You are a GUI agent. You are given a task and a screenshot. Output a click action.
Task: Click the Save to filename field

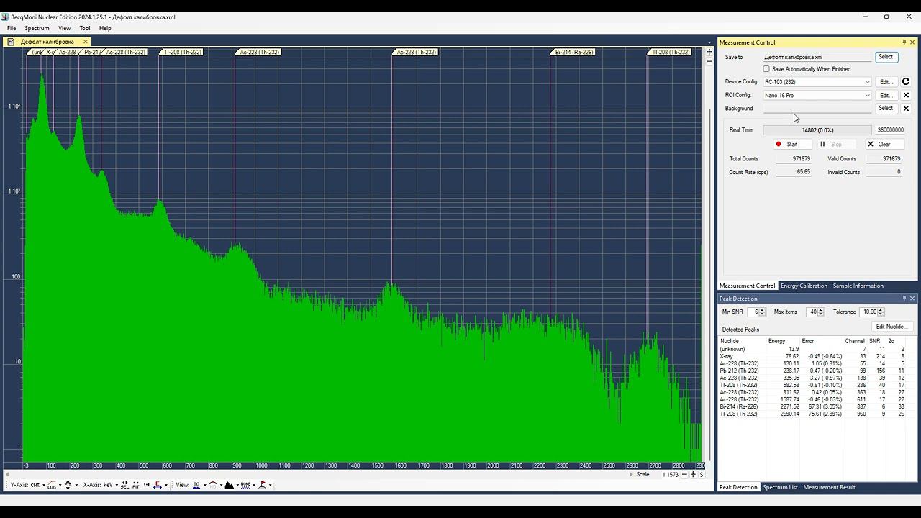click(x=817, y=57)
